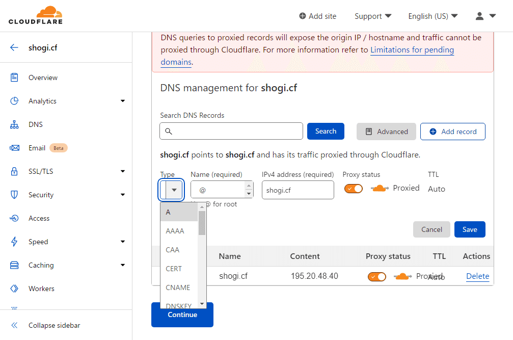Click the blue Search button

(x=326, y=131)
